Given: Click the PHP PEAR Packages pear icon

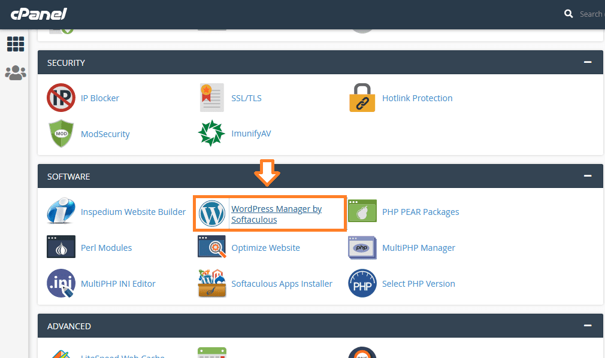Looking at the screenshot, I should [x=362, y=211].
